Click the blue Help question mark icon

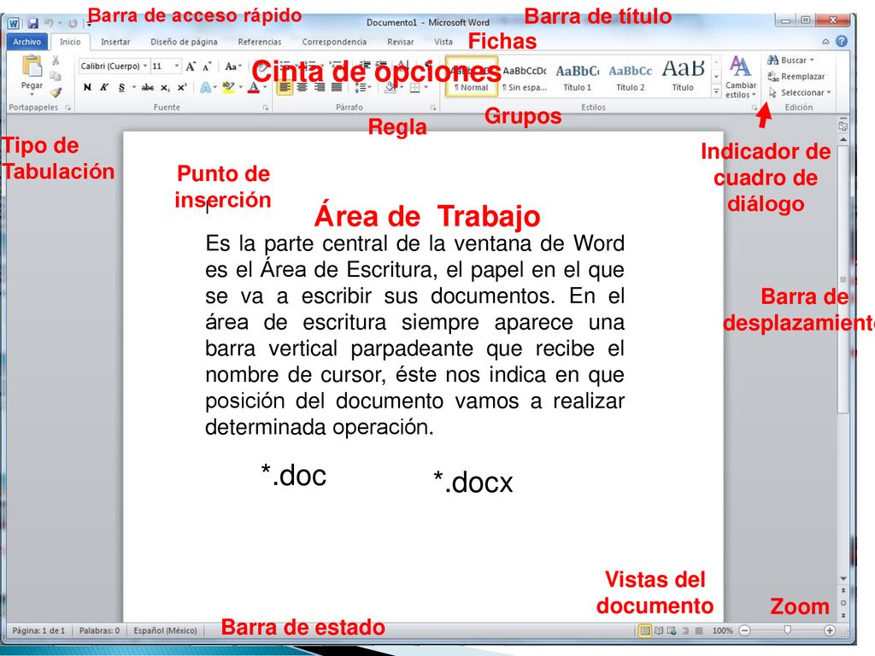pos(842,41)
